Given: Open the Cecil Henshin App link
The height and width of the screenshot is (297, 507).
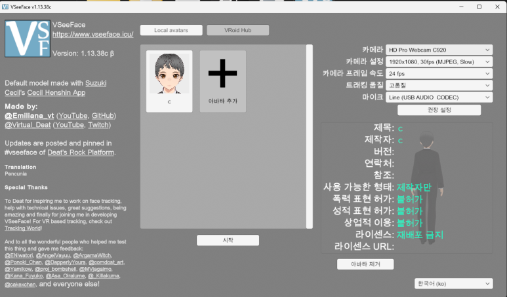Looking at the screenshot, I should click(56, 92).
